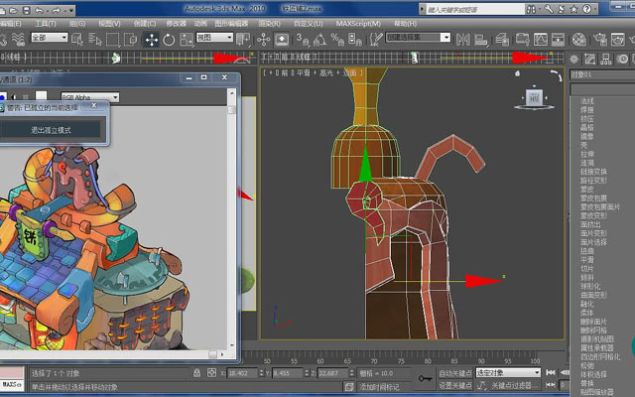Open the selection filter 全部 dropdown
Screen dimensions: 635x397
pos(50,38)
